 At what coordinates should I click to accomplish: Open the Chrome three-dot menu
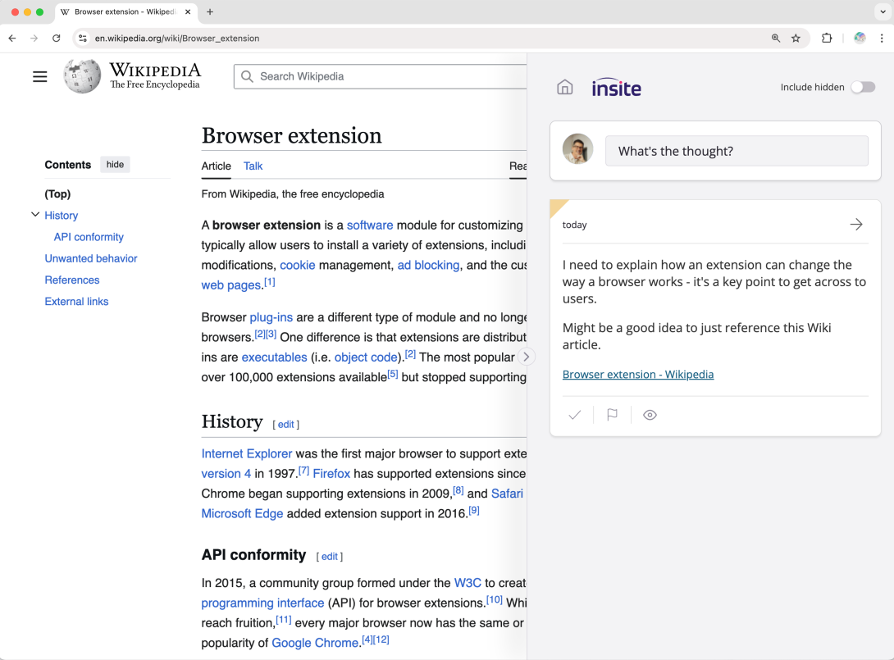click(x=882, y=39)
